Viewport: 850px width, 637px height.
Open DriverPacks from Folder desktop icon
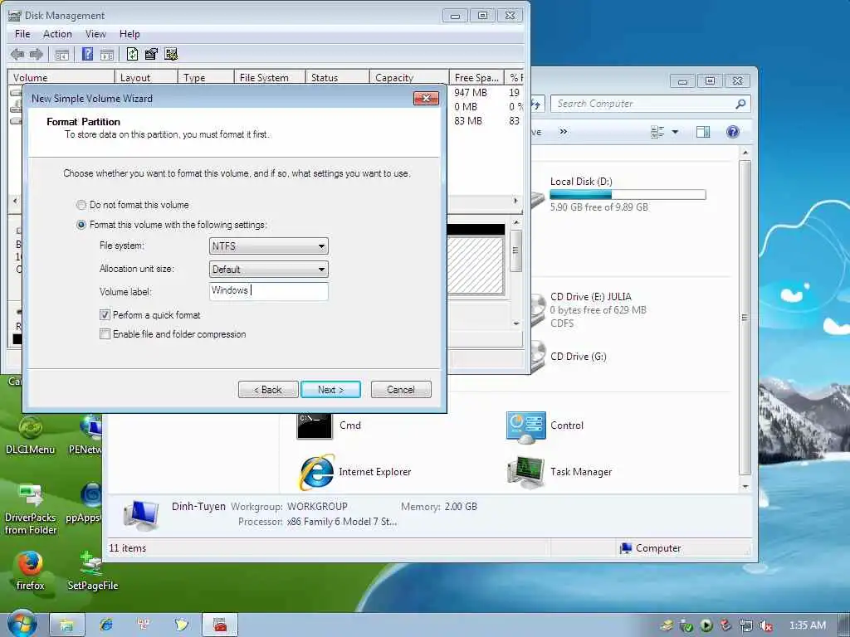tap(31, 509)
